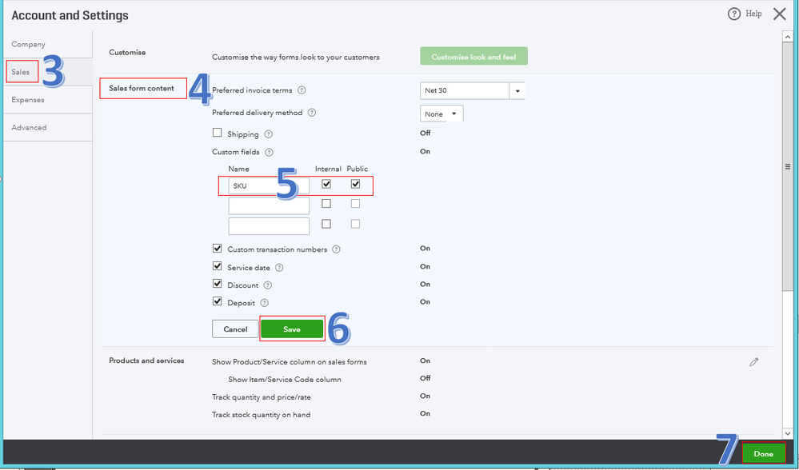Click the Products and services heading
Viewport: 799px width, 470px height.
pos(146,360)
